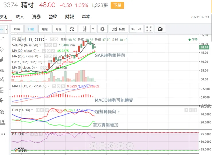Open the 財報 financial report tab
The image size is (212, 155).
click(70, 17)
